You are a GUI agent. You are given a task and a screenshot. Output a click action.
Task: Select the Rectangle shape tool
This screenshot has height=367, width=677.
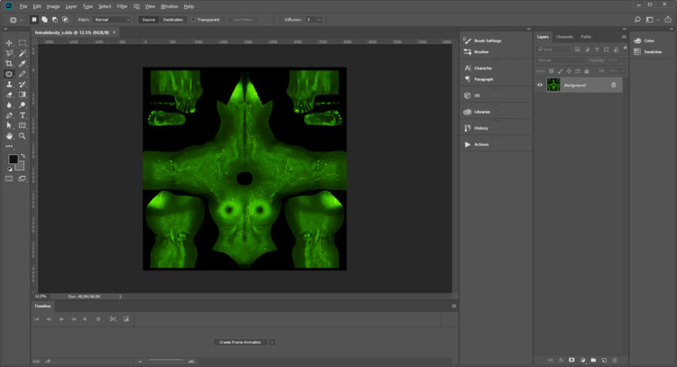[23, 125]
